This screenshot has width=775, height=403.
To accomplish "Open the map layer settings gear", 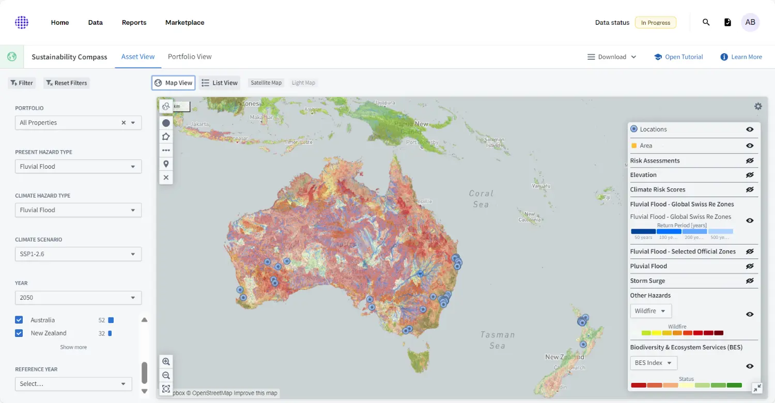I will pos(758,106).
